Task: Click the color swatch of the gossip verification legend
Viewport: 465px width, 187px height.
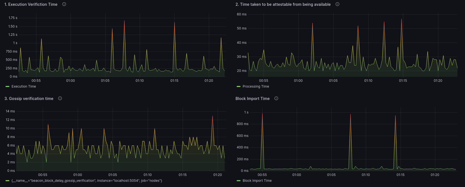Action: click(7, 181)
